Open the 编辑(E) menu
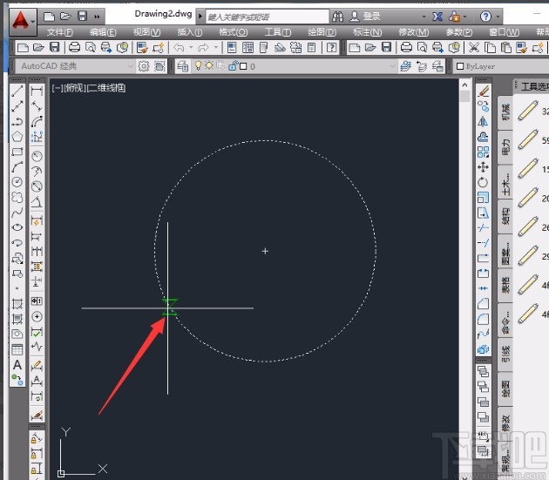549x480 pixels. 103,32
